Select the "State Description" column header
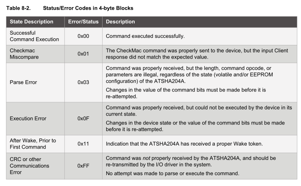 [x=31, y=22]
